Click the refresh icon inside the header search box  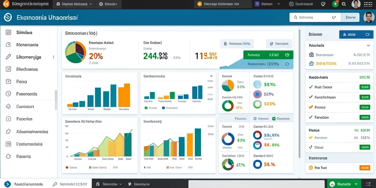point(333,17)
